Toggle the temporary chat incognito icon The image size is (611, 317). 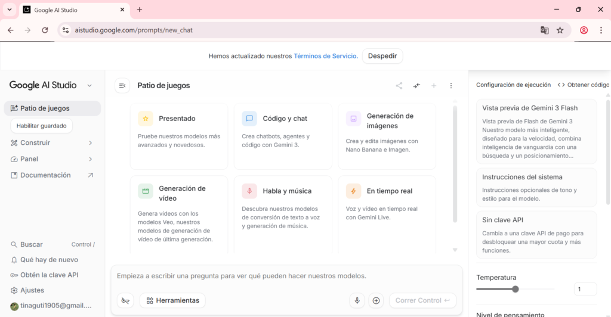(125, 300)
